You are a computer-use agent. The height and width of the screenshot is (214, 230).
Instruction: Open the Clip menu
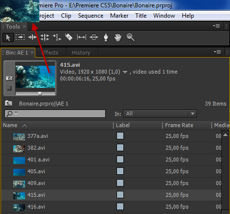(x=66, y=16)
